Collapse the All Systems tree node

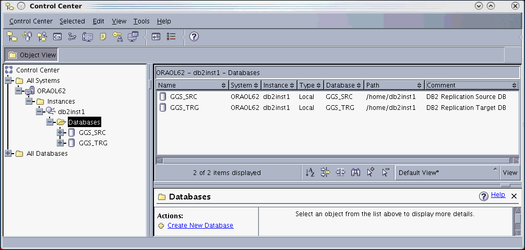coord(9,81)
